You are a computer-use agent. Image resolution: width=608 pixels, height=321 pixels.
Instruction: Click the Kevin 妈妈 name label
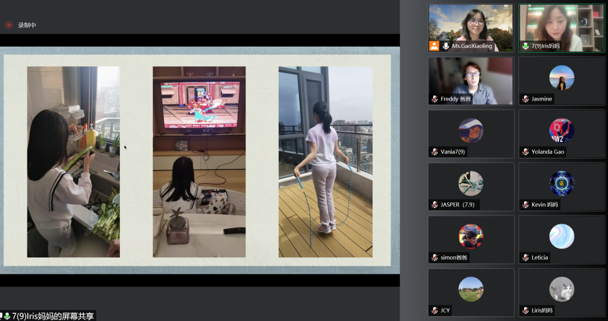click(x=545, y=205)
